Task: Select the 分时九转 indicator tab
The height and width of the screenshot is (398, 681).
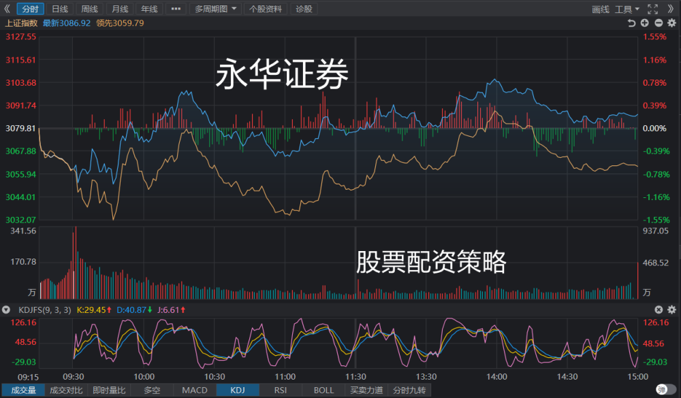Action: [x=409, y=391]
